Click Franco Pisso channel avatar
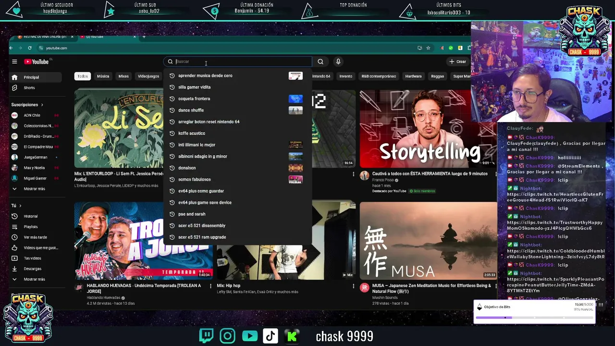 point(365,175)
